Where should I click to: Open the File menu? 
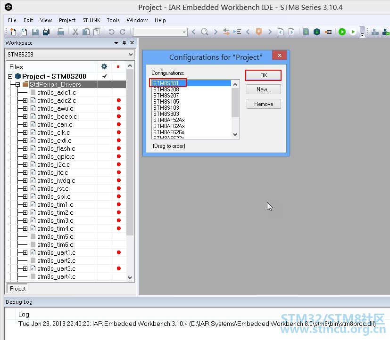(12, 20)
